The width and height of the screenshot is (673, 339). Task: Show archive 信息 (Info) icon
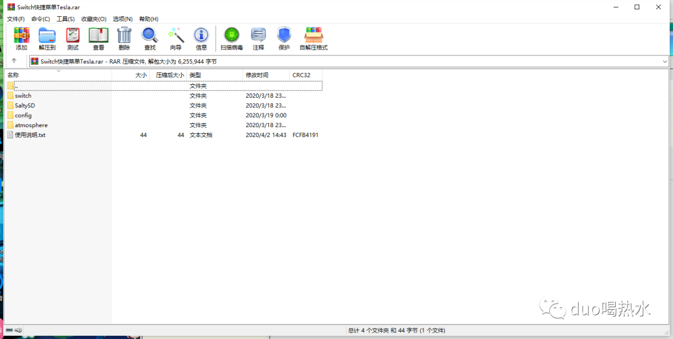click(201, 35)
